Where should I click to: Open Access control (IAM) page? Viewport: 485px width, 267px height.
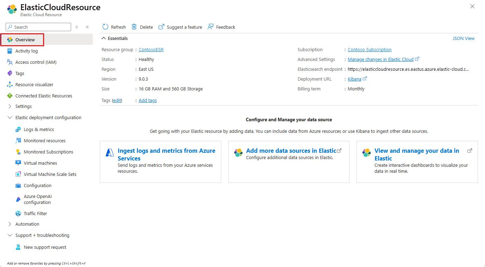36,62
